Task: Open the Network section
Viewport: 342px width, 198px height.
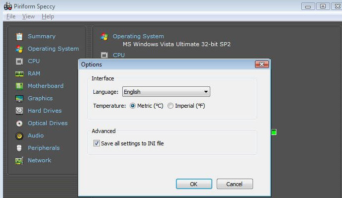Action: point(39,161)
